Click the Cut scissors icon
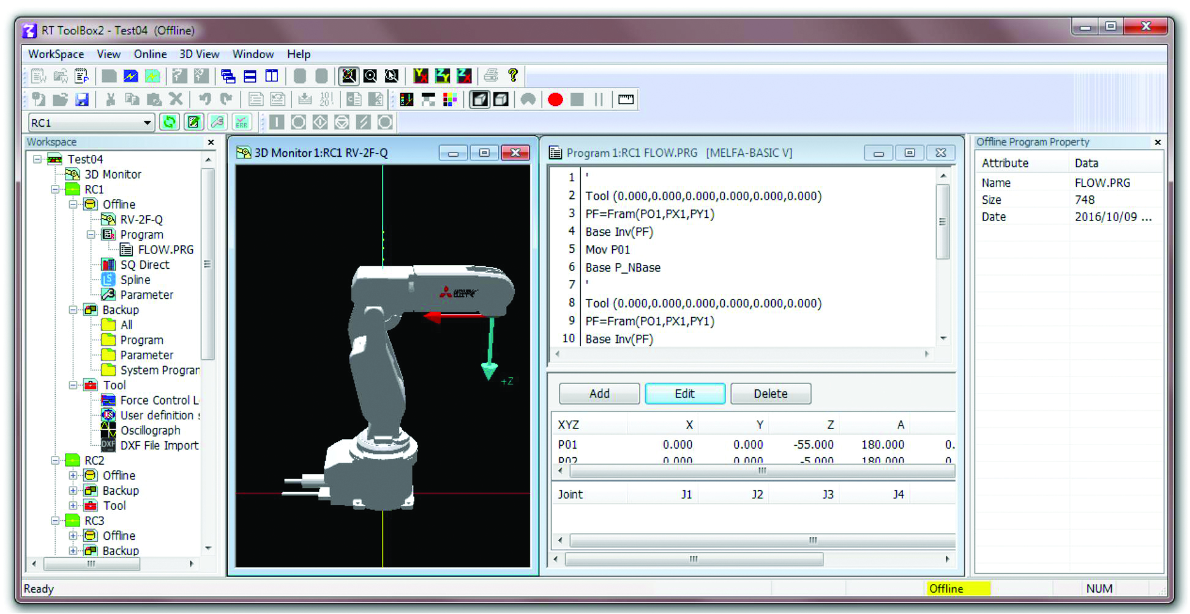The height and width of the screenshot is (614, 1190). click(x=110, y=99)
